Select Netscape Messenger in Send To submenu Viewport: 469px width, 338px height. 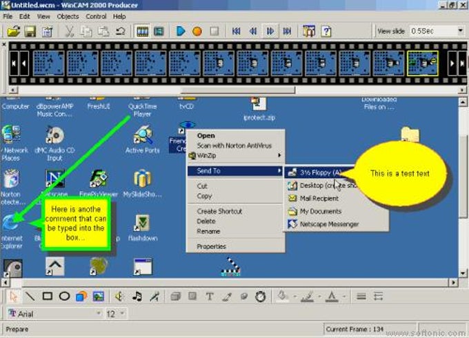coord(329,224)
